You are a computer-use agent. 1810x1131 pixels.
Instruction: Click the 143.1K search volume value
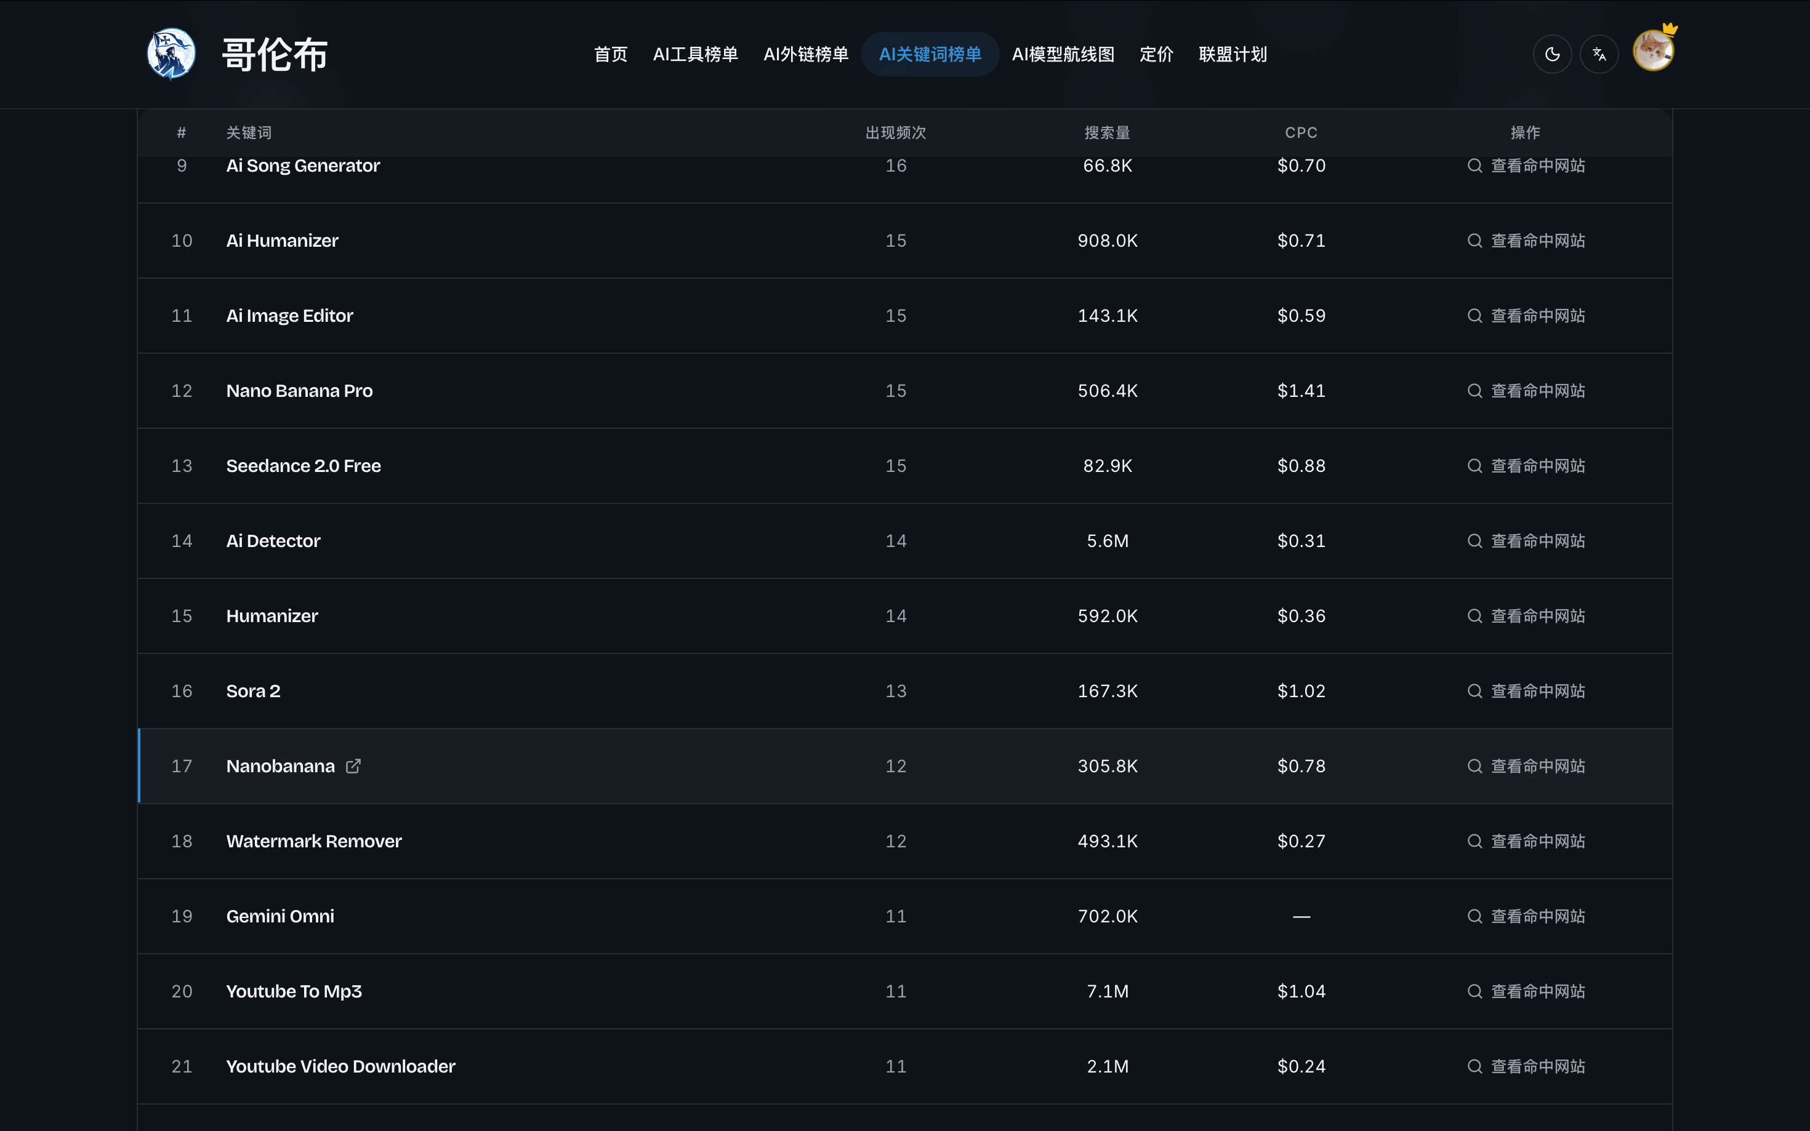(1108, 316)
